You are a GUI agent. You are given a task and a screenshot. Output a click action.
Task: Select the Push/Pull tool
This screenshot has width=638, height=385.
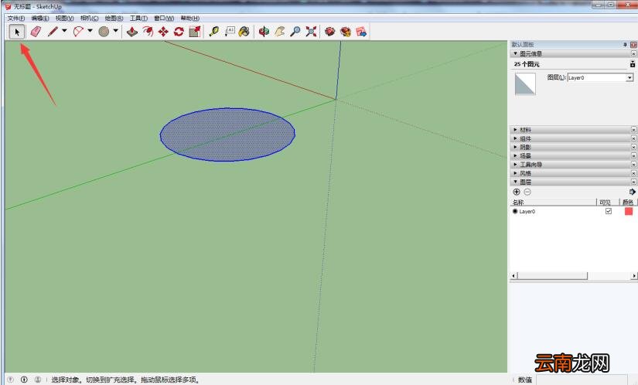click(x=131, y=32)
